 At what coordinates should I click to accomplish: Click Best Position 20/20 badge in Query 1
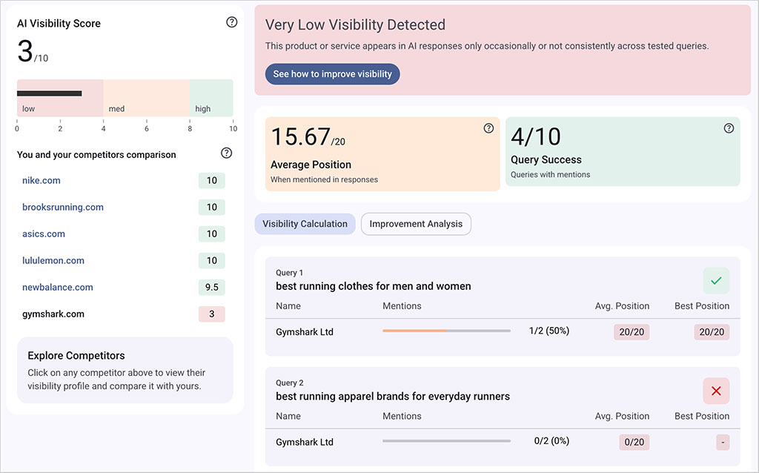pos(712,332)
